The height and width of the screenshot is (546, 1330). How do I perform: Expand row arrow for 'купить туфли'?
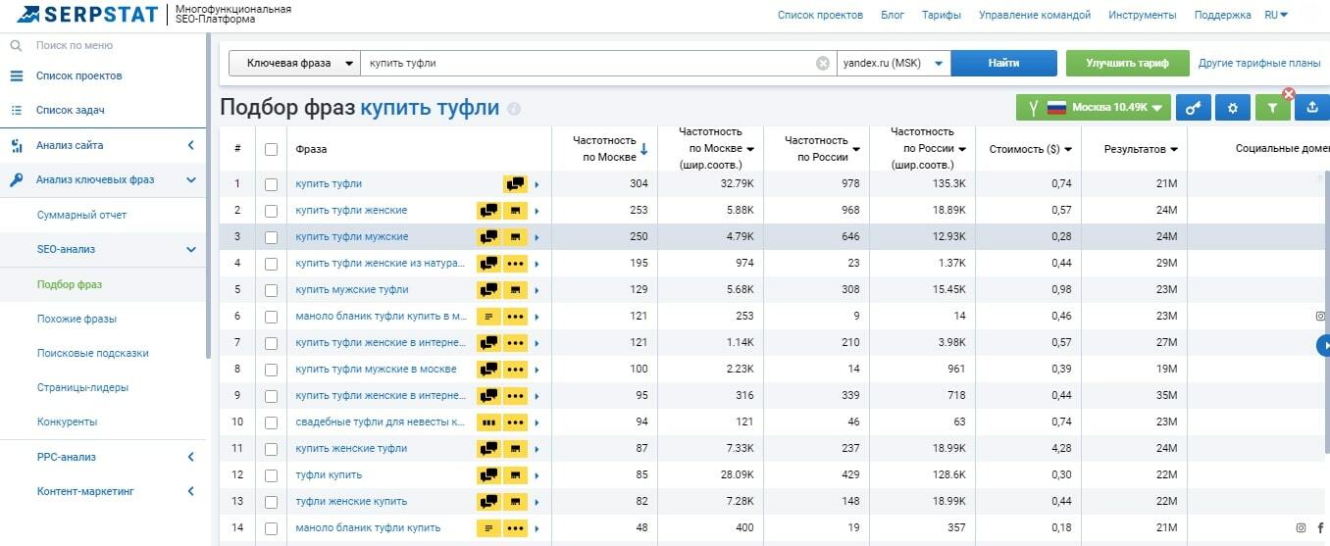[537, 183]
